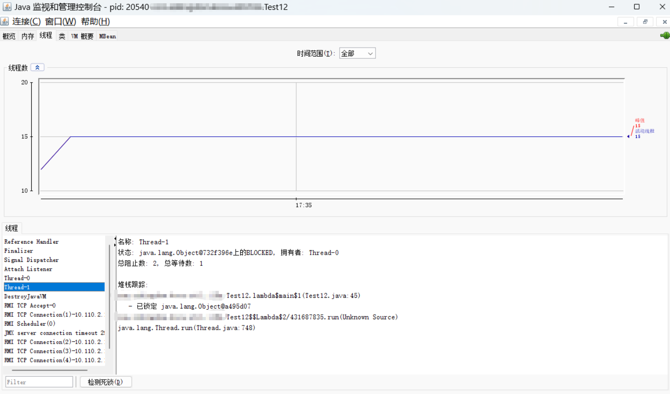Close the inner console window
The image size is (670, 394).
pyautogui.click(x=664, y=22)
